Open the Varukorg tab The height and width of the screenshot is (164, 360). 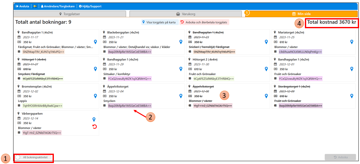[x=186, y=14]
